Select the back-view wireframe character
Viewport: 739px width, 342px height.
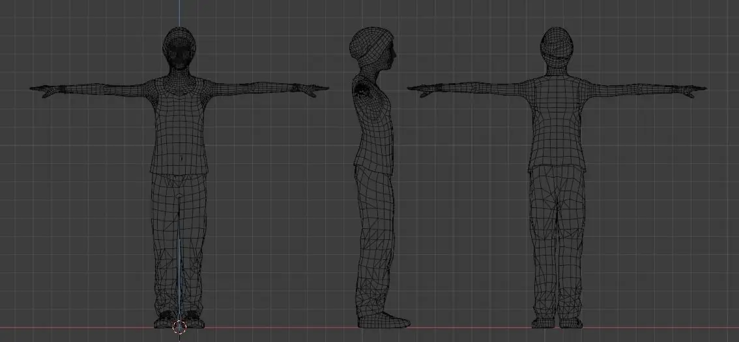coord(557,178)
